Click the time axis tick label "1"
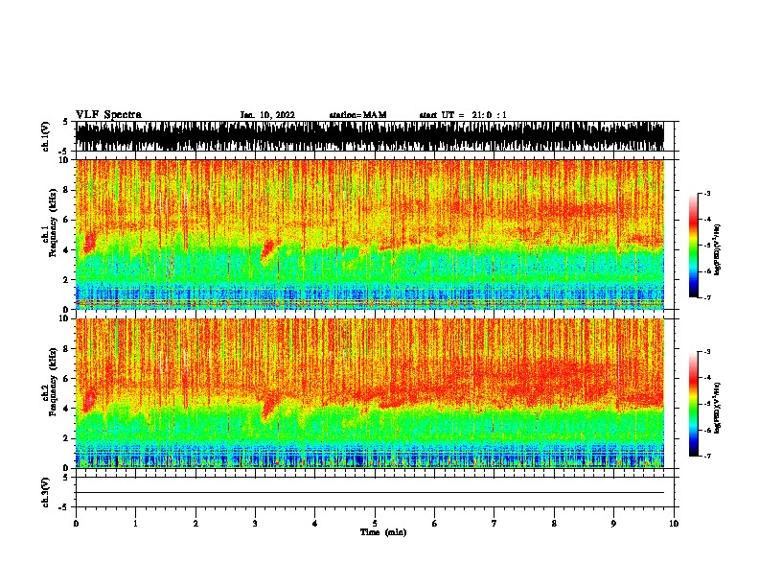 point(135,524)
